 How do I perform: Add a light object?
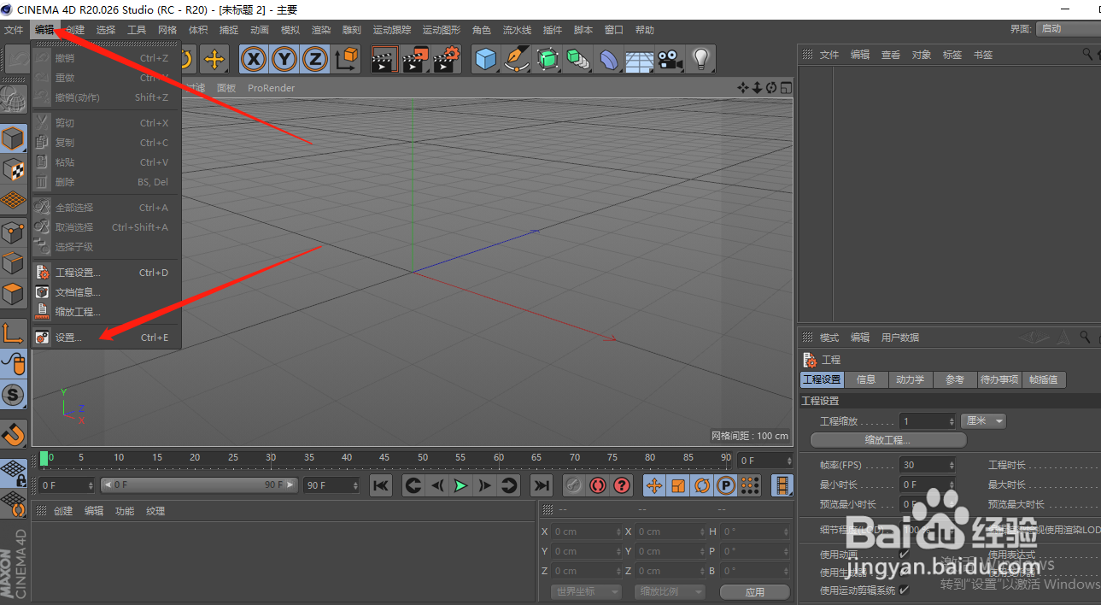[700, 59]
